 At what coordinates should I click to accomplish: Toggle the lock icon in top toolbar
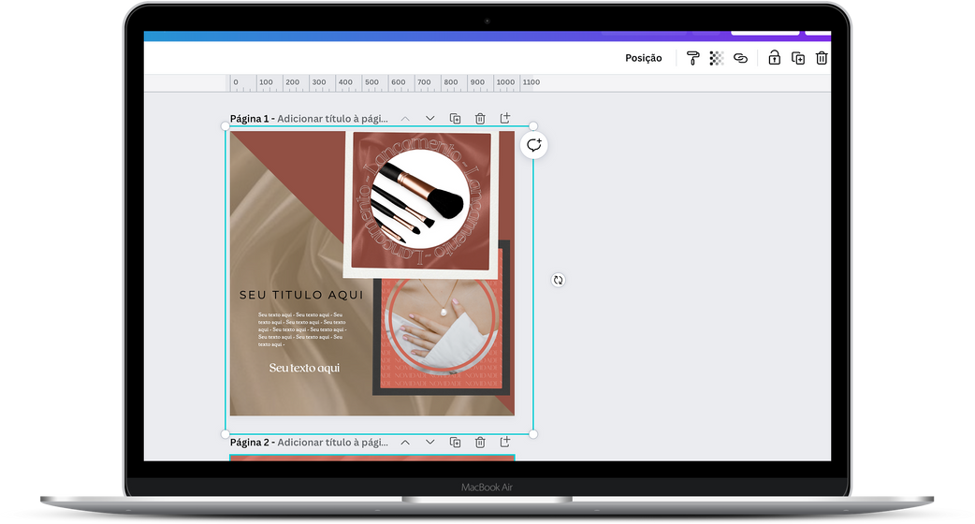774,58
